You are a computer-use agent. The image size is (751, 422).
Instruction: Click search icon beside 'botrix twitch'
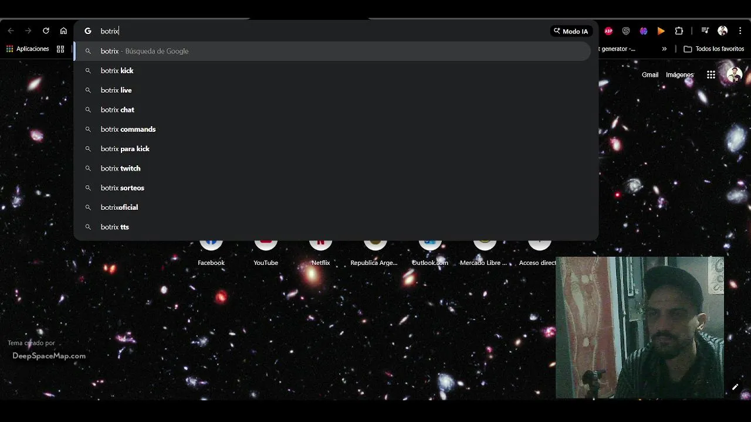pos(88,168)
